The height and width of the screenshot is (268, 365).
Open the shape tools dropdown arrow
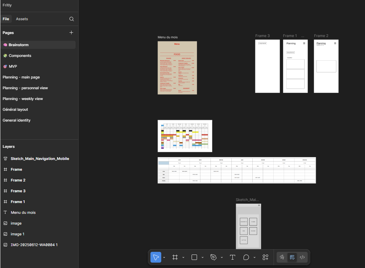(x=203, y=258)
